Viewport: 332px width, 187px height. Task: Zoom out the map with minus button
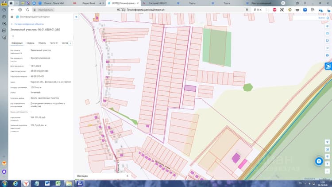(327, 171)
